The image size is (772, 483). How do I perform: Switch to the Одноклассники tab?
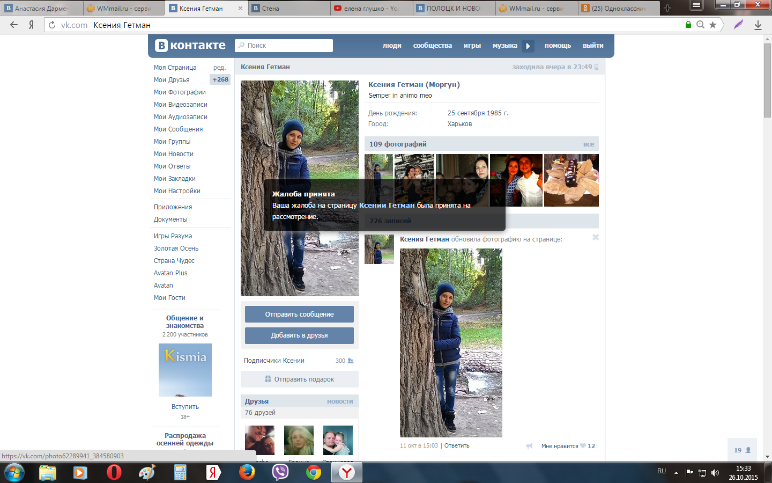coord(620,8)
